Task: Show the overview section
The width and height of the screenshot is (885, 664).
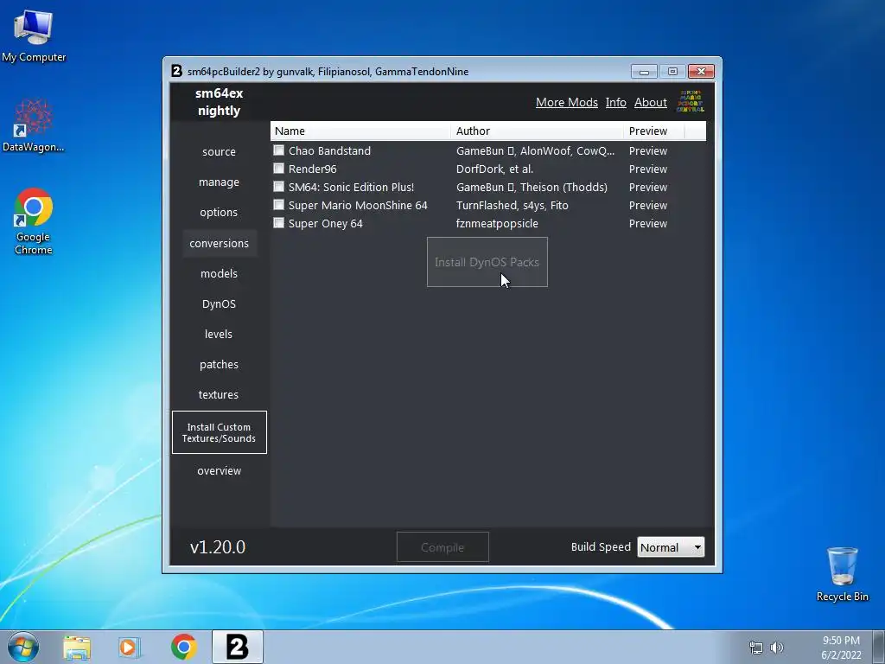Action: tap(219, 470)
